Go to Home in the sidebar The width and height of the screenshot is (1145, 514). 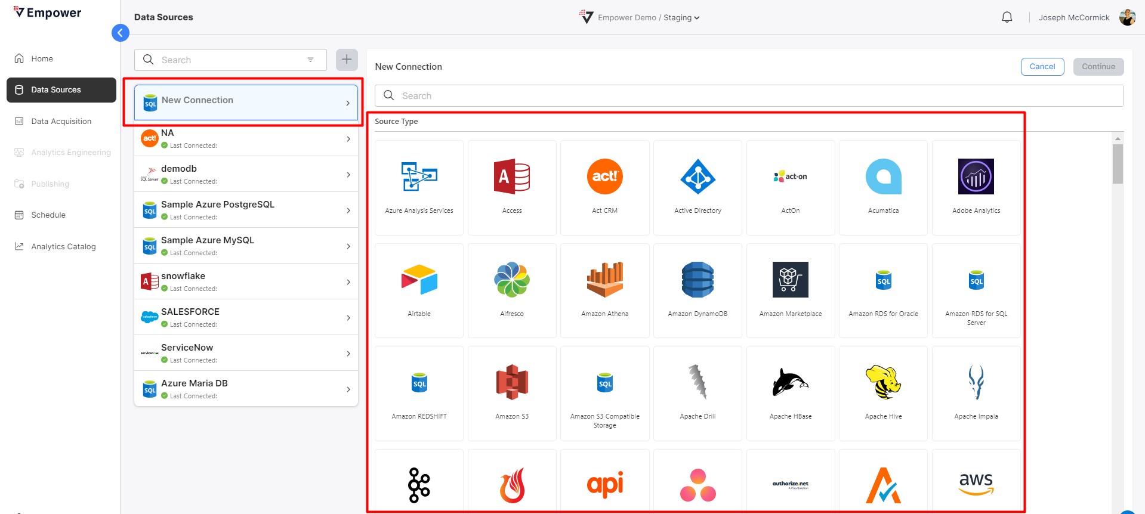[61, 58]
